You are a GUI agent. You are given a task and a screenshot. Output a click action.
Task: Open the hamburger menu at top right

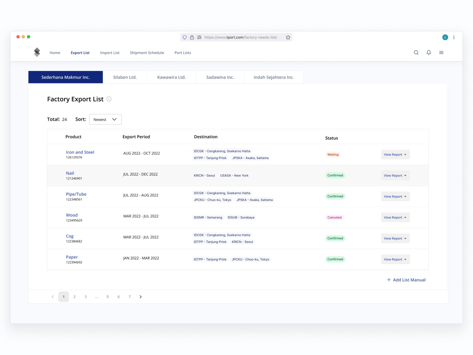coord(441,52)
